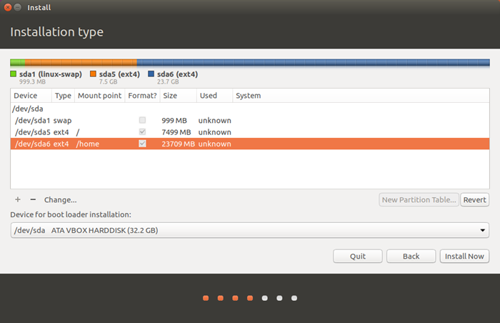
Task: Select the /dev/sda1 swap row
Action: (250, 120)
